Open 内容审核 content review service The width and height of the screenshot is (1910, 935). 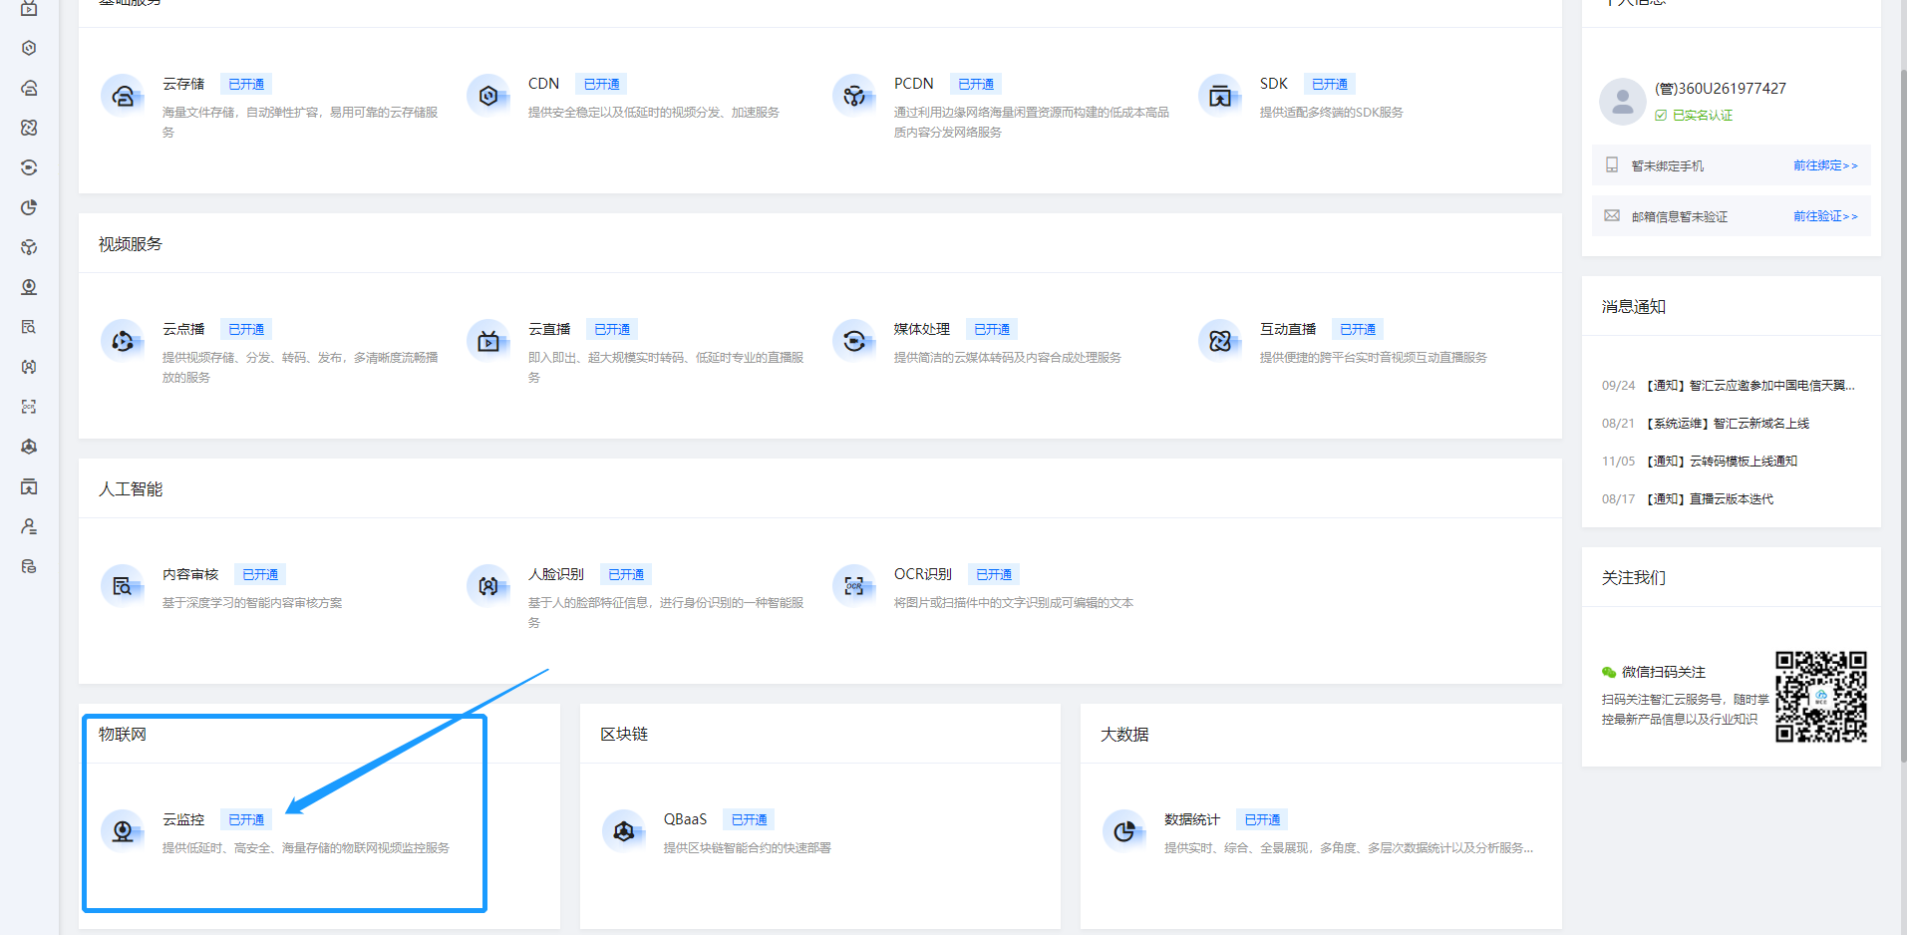coord(190,575)
